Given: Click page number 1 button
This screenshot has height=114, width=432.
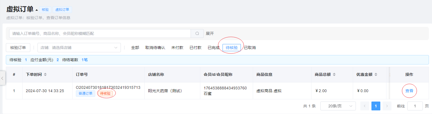Looking at the screenshot, I should [376, 106].
